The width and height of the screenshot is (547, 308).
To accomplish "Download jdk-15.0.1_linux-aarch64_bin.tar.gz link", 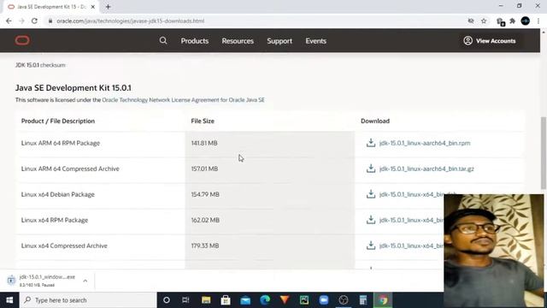I will point(426,169).
